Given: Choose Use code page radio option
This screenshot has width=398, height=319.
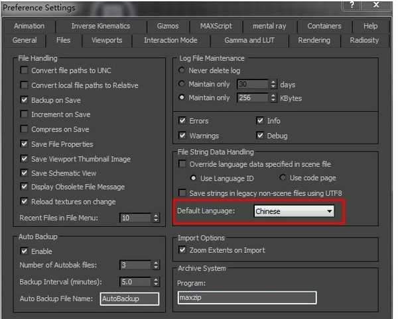Looking at the screenshot, I should click(x=283, y=178).
